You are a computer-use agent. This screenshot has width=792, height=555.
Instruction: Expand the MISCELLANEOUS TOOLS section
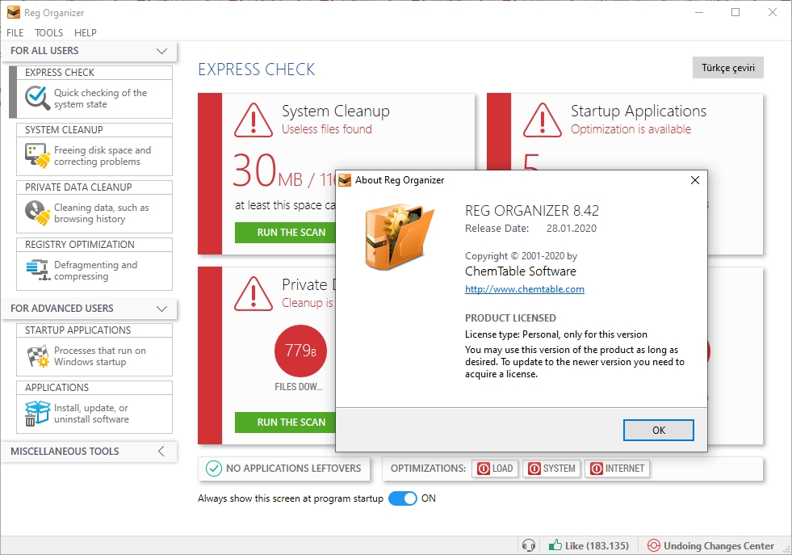[161, 452]
